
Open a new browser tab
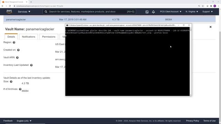pyautogui.click(x=31, y=2)
